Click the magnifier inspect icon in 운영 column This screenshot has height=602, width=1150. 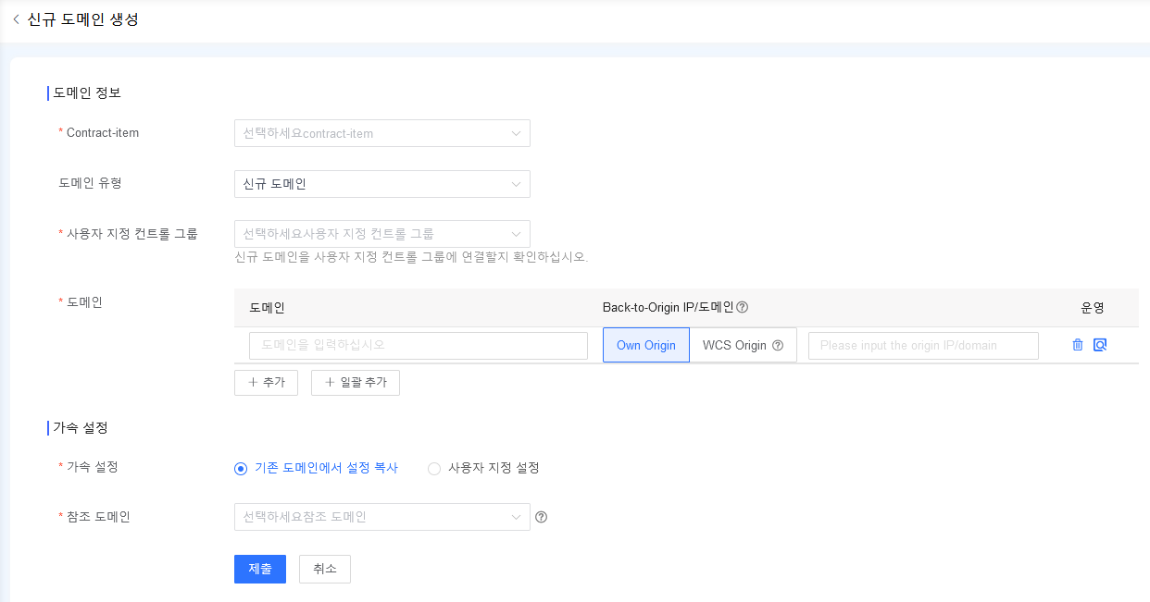[1100, 345]
